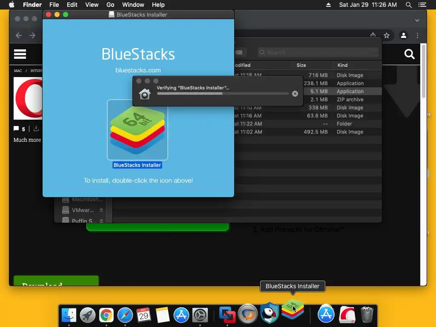Go back in the Chrome window
This screenshot has height=327, width=436.
point(19,35)
